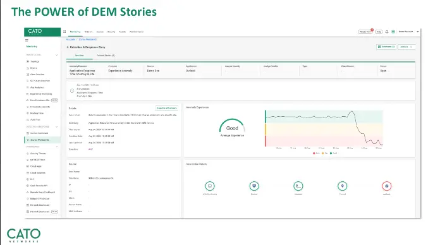Viewport: 440px width, 245px height.
Task: Open the account menu dropdown arrow
Action: click(x=418, y=32)
